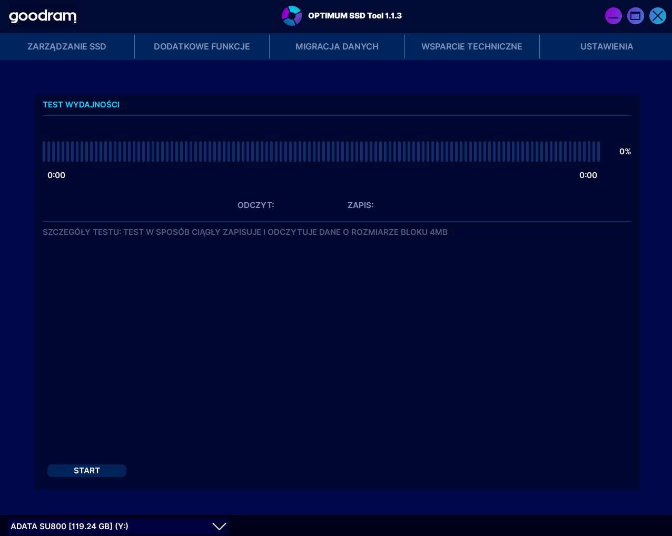672x536 pixels.
Task: Click the 0% progress percentage
Action: 625,152
